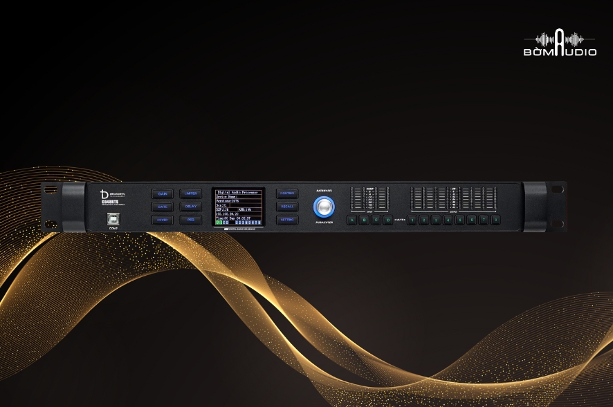
Task: Mute input channel B
Action: point(363,220)
